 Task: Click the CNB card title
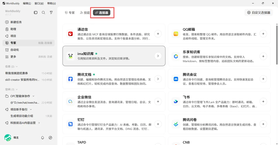tap(186, 142)
